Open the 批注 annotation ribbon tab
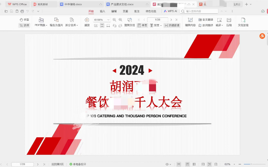The height and width of the screenshot is (167, 268). point(137,11)
